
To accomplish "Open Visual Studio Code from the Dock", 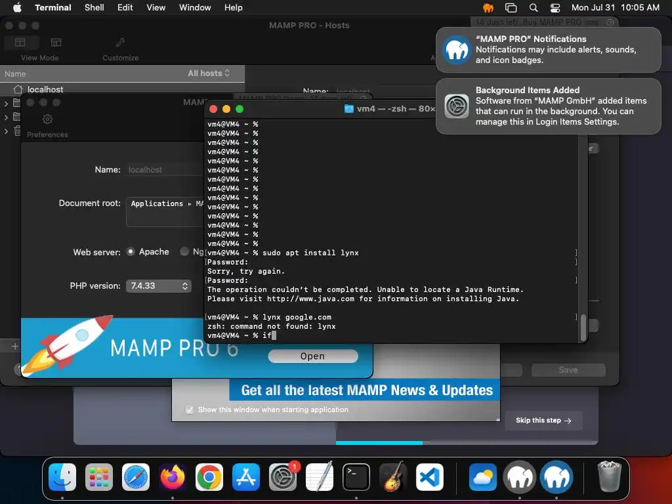I will click(x=429, y=477).
